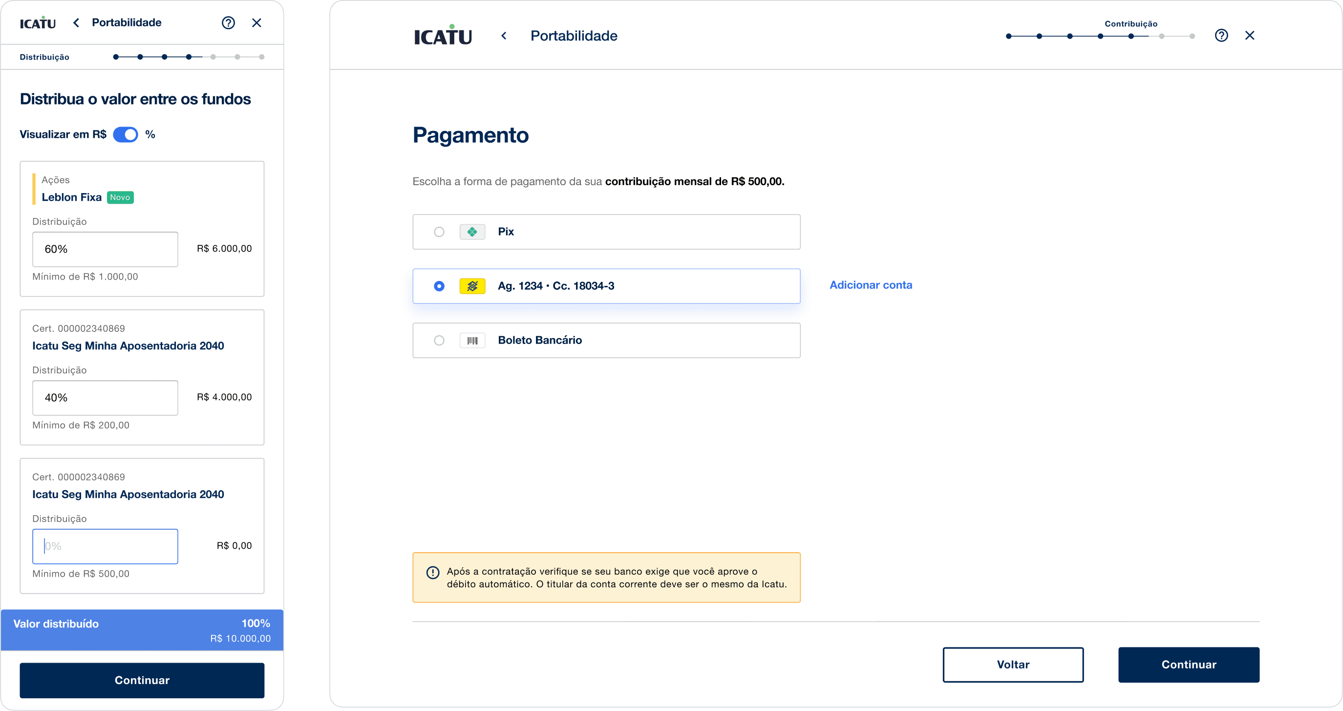This screenshot has height=711, width=1343.
Task: Click the Pix logo icon
Action: click(x=472, y=232)
